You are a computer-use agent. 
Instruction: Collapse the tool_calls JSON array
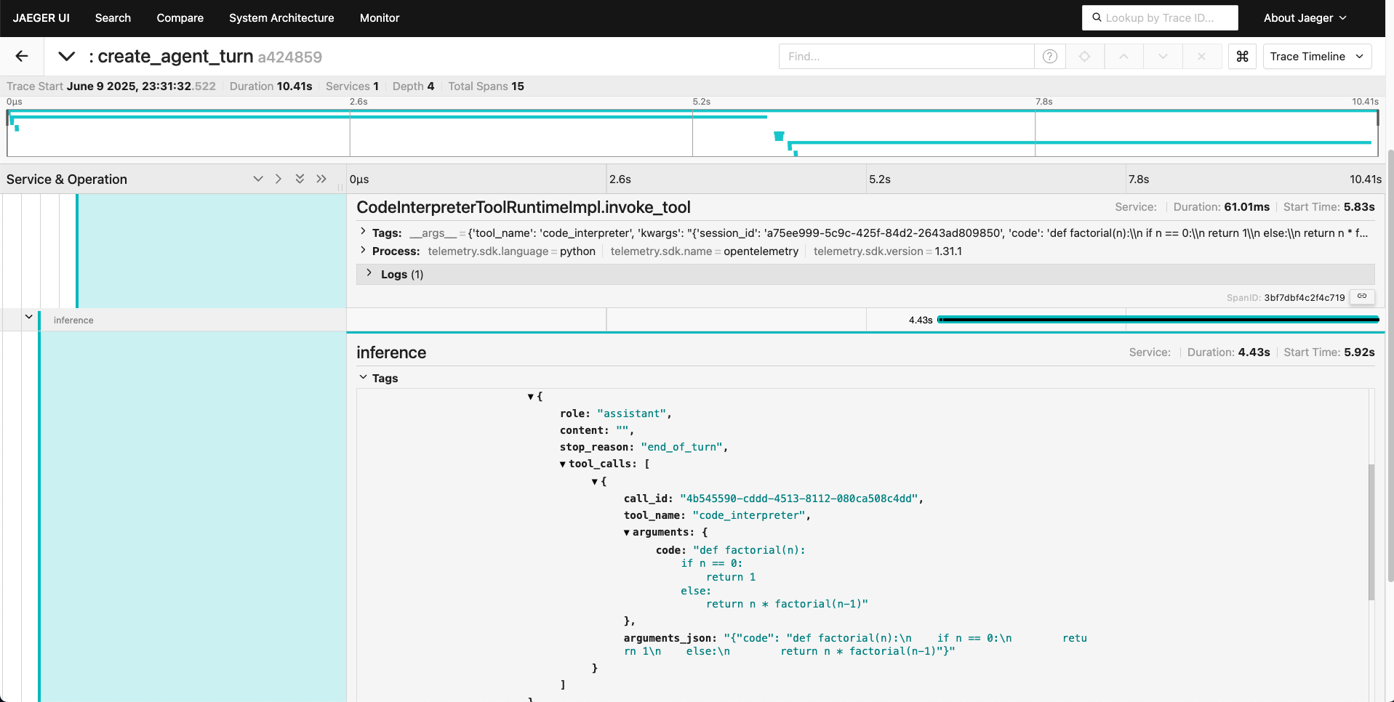coord(563,464)
